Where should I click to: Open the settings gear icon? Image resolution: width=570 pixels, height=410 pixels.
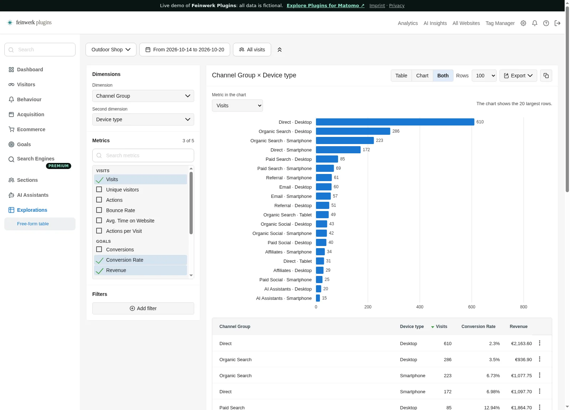523,23
